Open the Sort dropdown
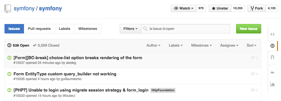 [x=251, y=45]
